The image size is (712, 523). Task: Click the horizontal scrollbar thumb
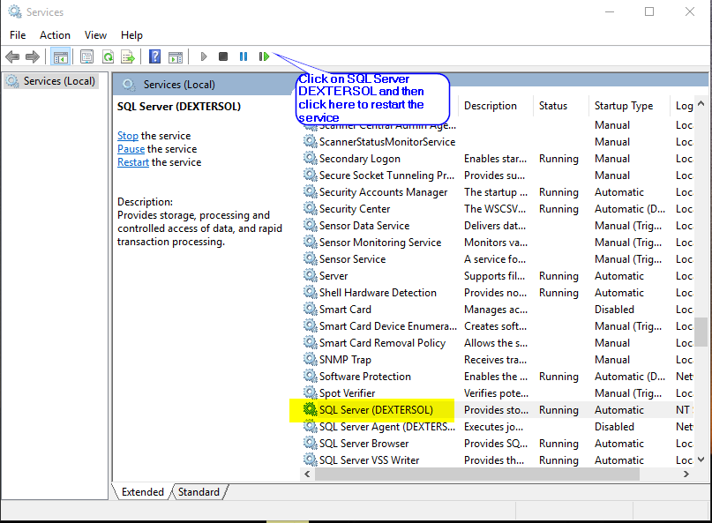click(477, 474)
